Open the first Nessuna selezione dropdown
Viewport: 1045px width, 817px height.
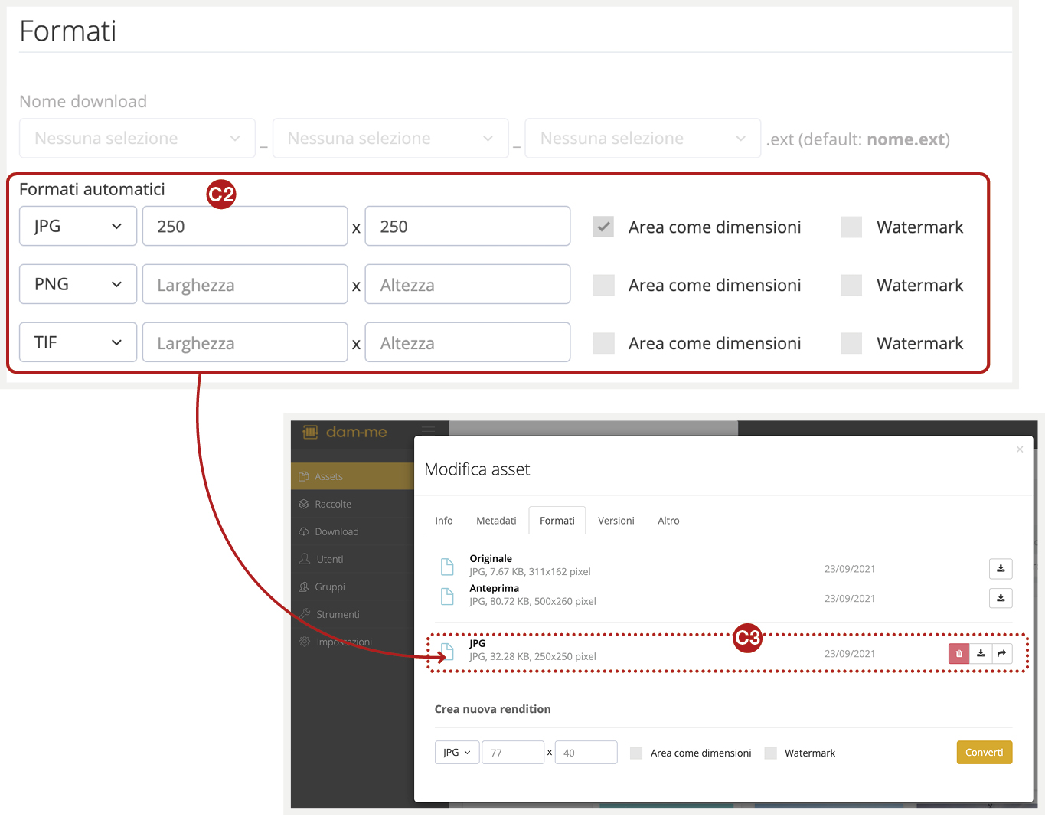coord(137,139)
